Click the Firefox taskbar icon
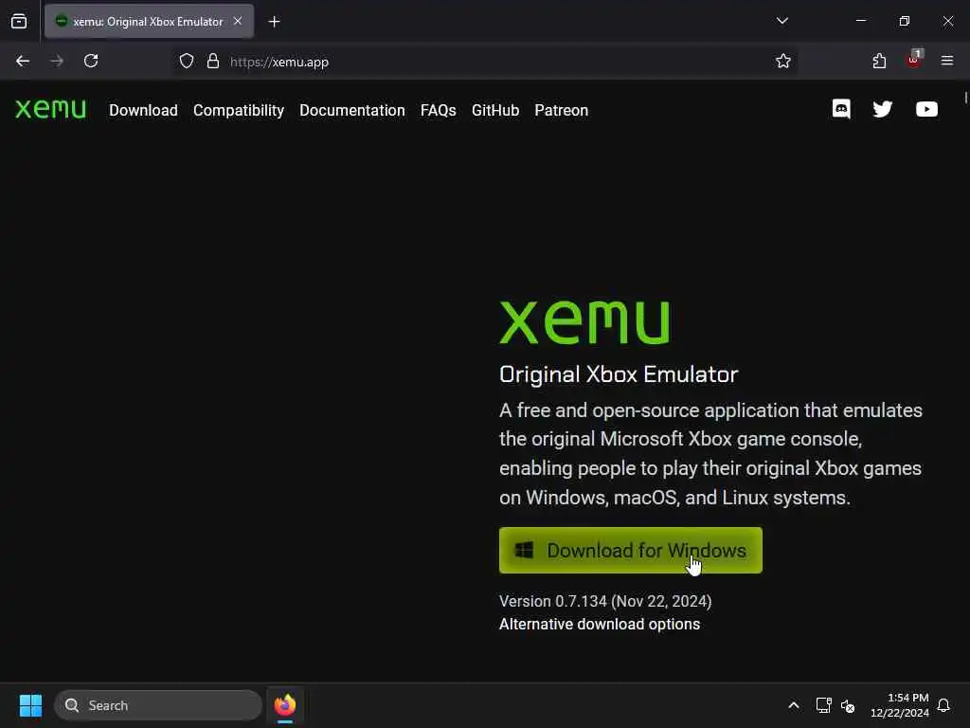 [x=285, y=705]
